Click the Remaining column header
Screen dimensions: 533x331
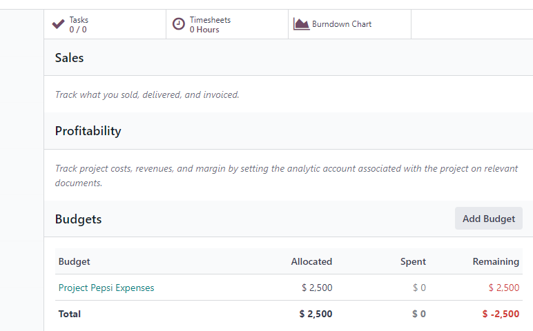496,261
